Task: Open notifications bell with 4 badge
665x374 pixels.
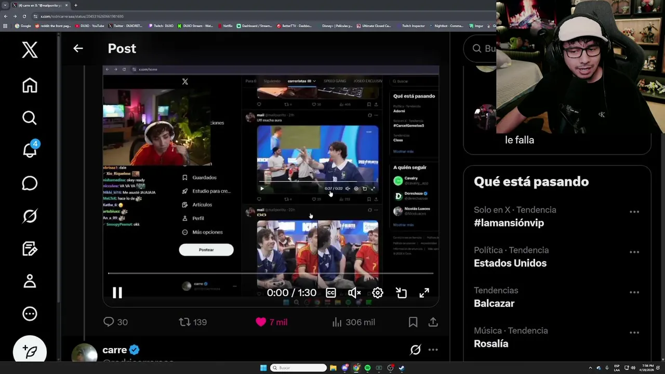Action: click(30, 150)
